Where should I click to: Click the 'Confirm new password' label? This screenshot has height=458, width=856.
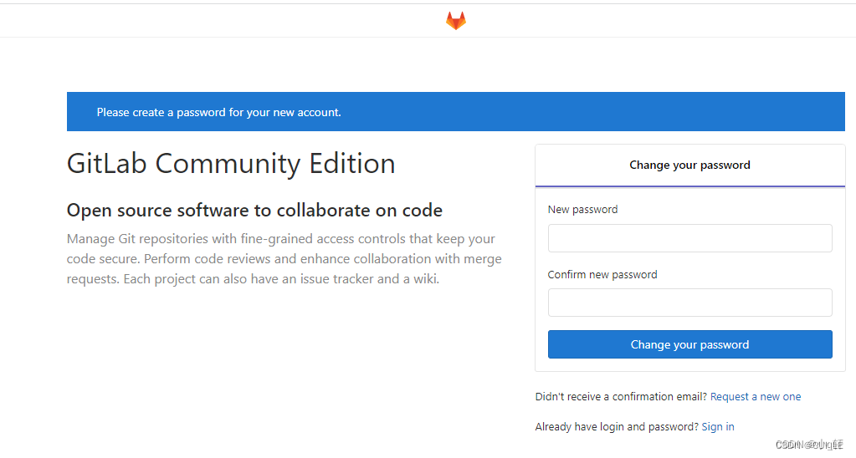click(x=602, y=274)
